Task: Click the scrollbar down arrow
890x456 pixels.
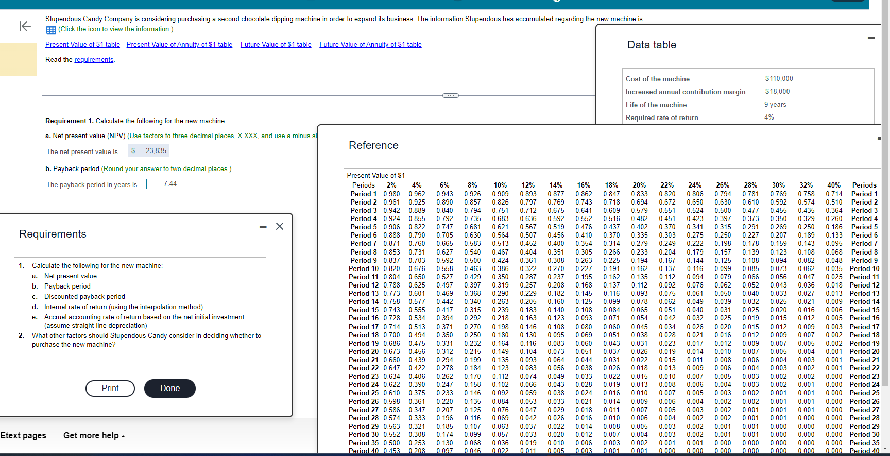Action: 885,449
